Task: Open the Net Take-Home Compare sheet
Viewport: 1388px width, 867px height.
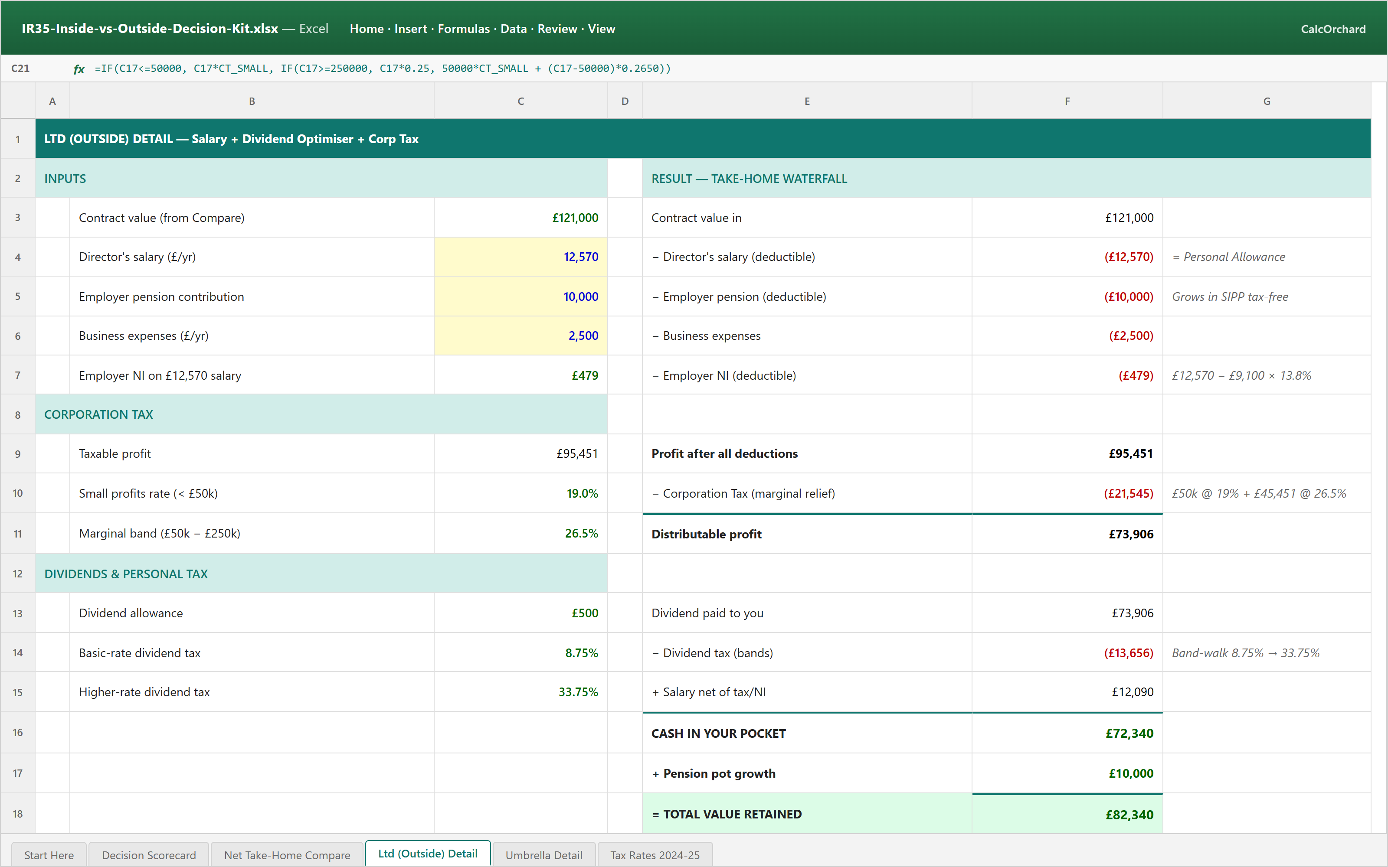Action: [287, 854]
